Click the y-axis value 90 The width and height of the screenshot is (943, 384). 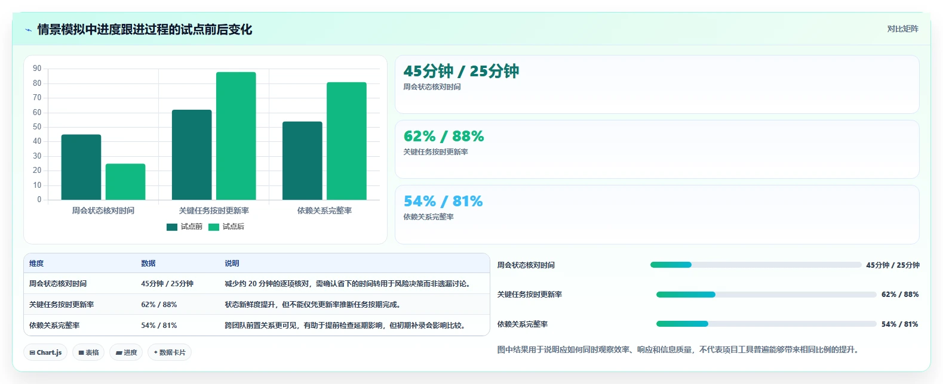pyautogui.click(x=37, y=69)
